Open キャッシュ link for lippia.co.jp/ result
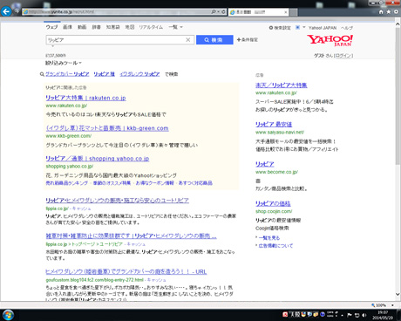Screen dimensions: 401x321 point(81,208)
